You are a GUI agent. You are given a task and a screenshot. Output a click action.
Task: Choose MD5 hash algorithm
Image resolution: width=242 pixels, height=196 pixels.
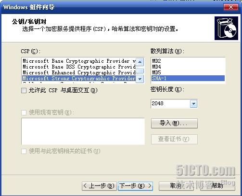[x=188, y=72]
